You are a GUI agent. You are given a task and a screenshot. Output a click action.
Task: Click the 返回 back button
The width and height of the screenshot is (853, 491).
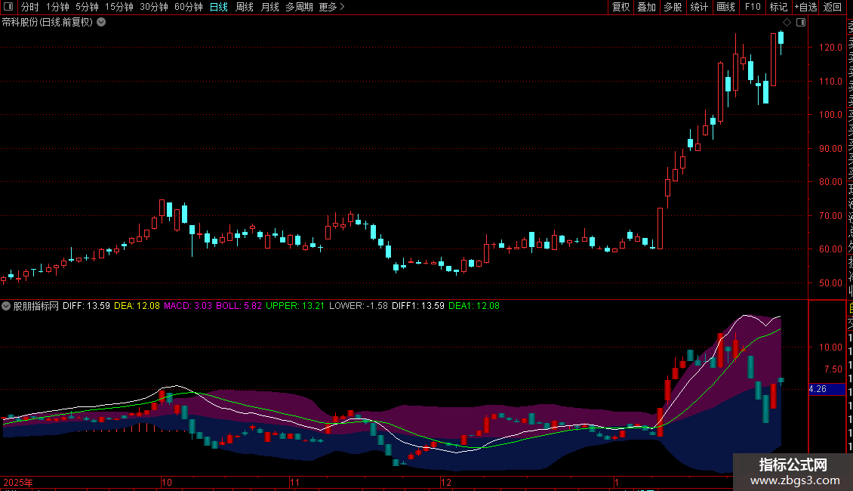tap(833, 7)
